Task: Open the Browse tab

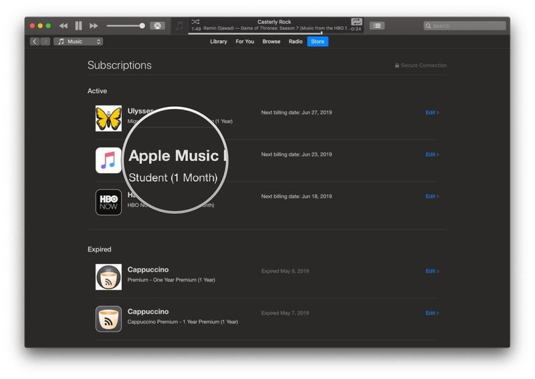Action: [x=272, y=41]
